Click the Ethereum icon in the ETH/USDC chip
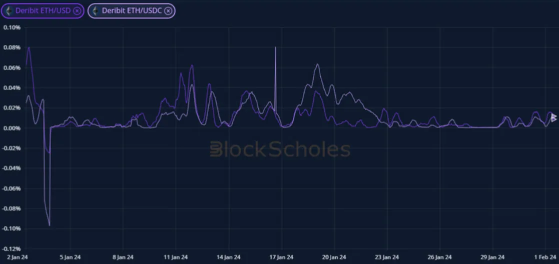The height and width of the screenshot is (264, 559). pyautogui.click(x=95, y=10)
